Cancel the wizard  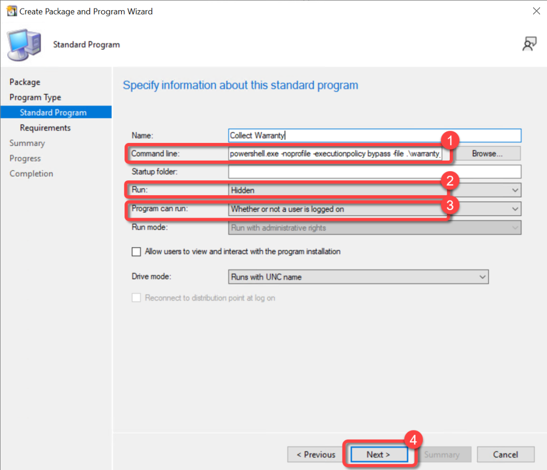505,455
